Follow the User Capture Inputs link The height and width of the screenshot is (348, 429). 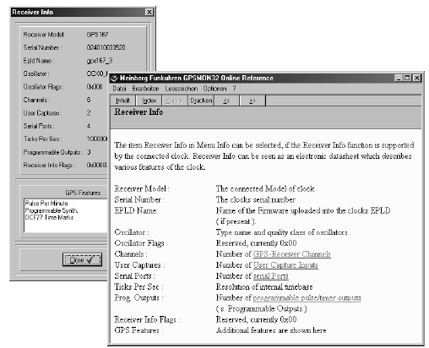coord(285,265)
